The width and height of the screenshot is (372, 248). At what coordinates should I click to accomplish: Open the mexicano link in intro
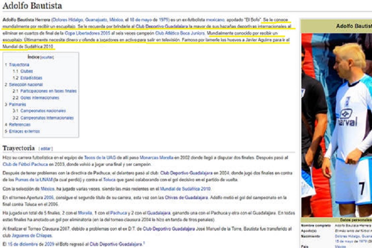pos(215,20)
